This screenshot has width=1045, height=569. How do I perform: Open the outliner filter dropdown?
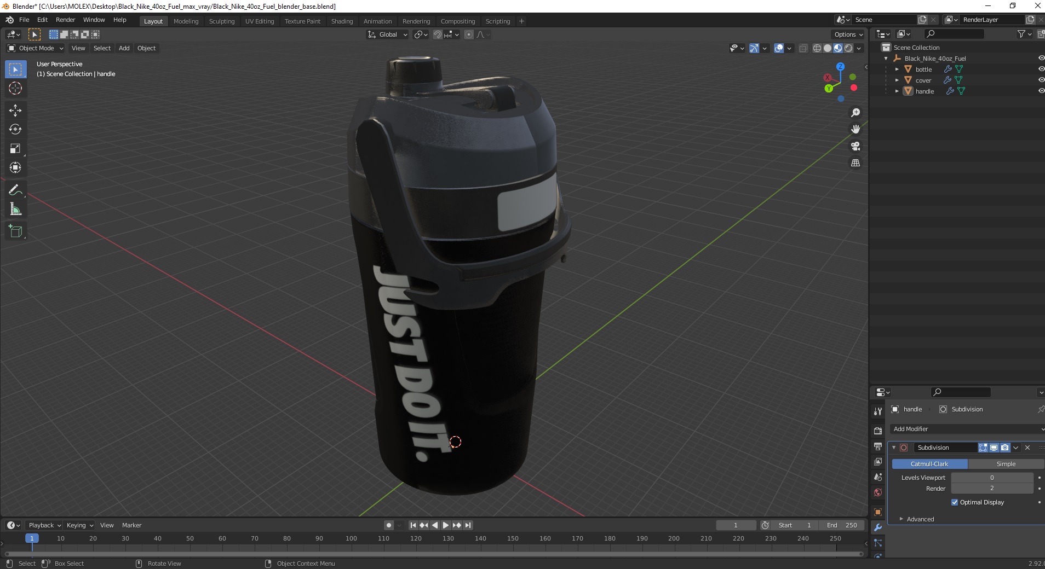1024,34
